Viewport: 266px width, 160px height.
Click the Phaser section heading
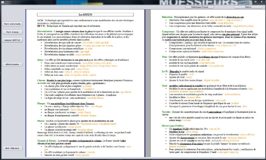[41, 121]
